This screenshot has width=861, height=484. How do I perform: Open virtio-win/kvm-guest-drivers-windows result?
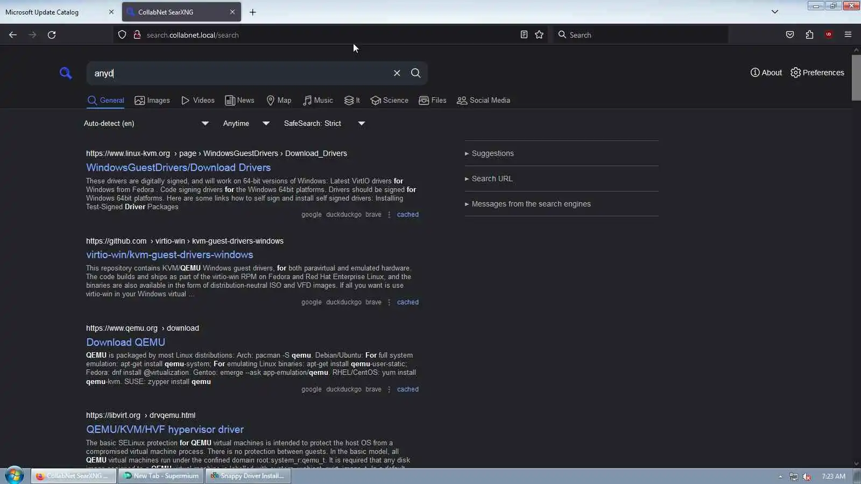170,255
